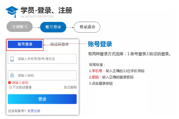Screen dimensions: 179x119
Task: Focus the 请输入密码 password field
Action: [42, 75]
